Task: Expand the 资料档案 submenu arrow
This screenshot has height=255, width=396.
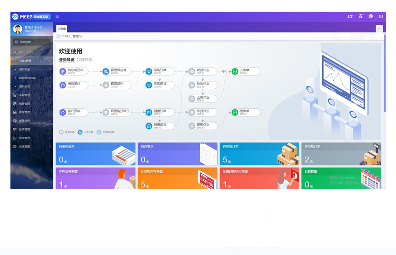Action: point(50,69)
